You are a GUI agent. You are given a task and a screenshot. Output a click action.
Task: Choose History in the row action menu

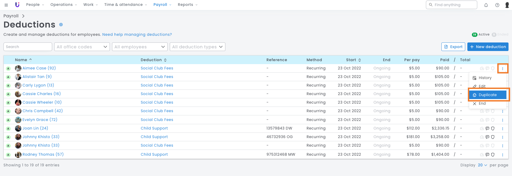[485, 78]
